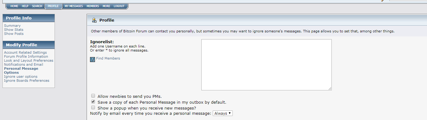The image size is (427, 120).
Task: Select the PROFILE tab
Action: (x=53, y=6)
